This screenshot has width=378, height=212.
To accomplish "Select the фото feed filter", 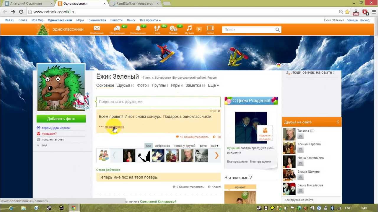I will (x=203, y=146).
